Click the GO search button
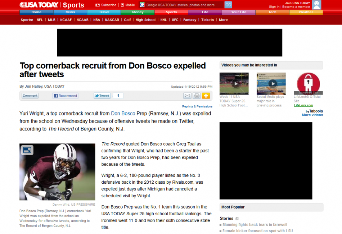This screenshot has width=342, height=234. coord(228,5)
